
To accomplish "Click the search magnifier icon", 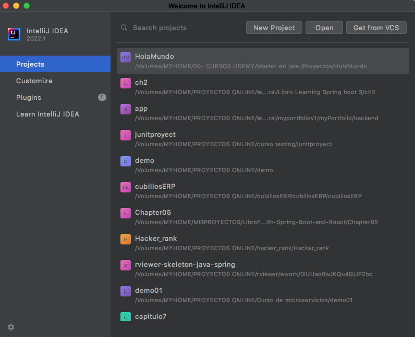I will click(124, 28).
